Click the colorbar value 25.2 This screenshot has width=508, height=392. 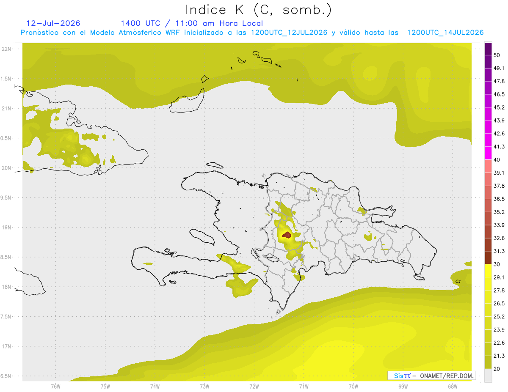499,317
